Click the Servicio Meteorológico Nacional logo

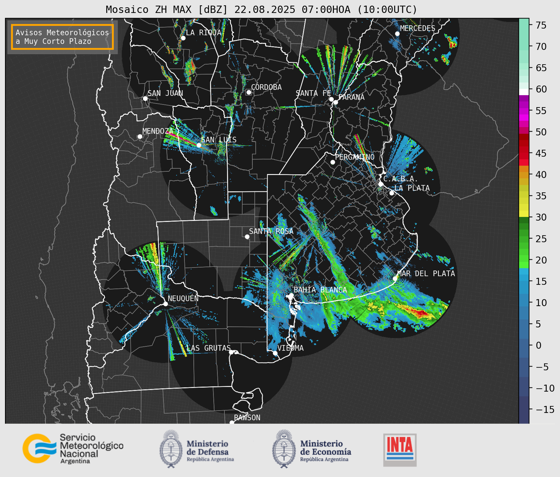[73, 448]
